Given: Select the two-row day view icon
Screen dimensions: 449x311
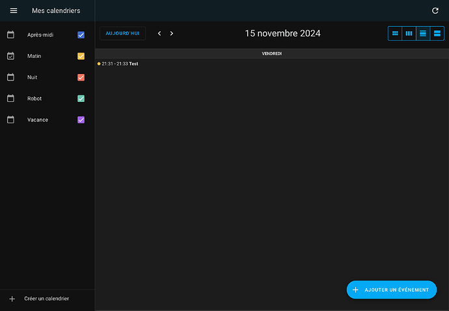Looking at the screenshot, I should tap(437, 33).
